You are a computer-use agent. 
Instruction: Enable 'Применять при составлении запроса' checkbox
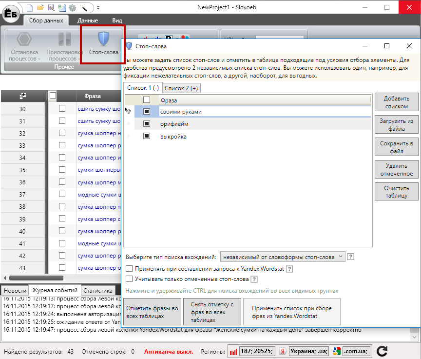(x=129, y=269)
